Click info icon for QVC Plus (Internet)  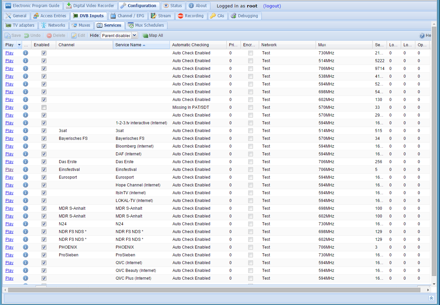pyautogui.click(x=25, y=278)
